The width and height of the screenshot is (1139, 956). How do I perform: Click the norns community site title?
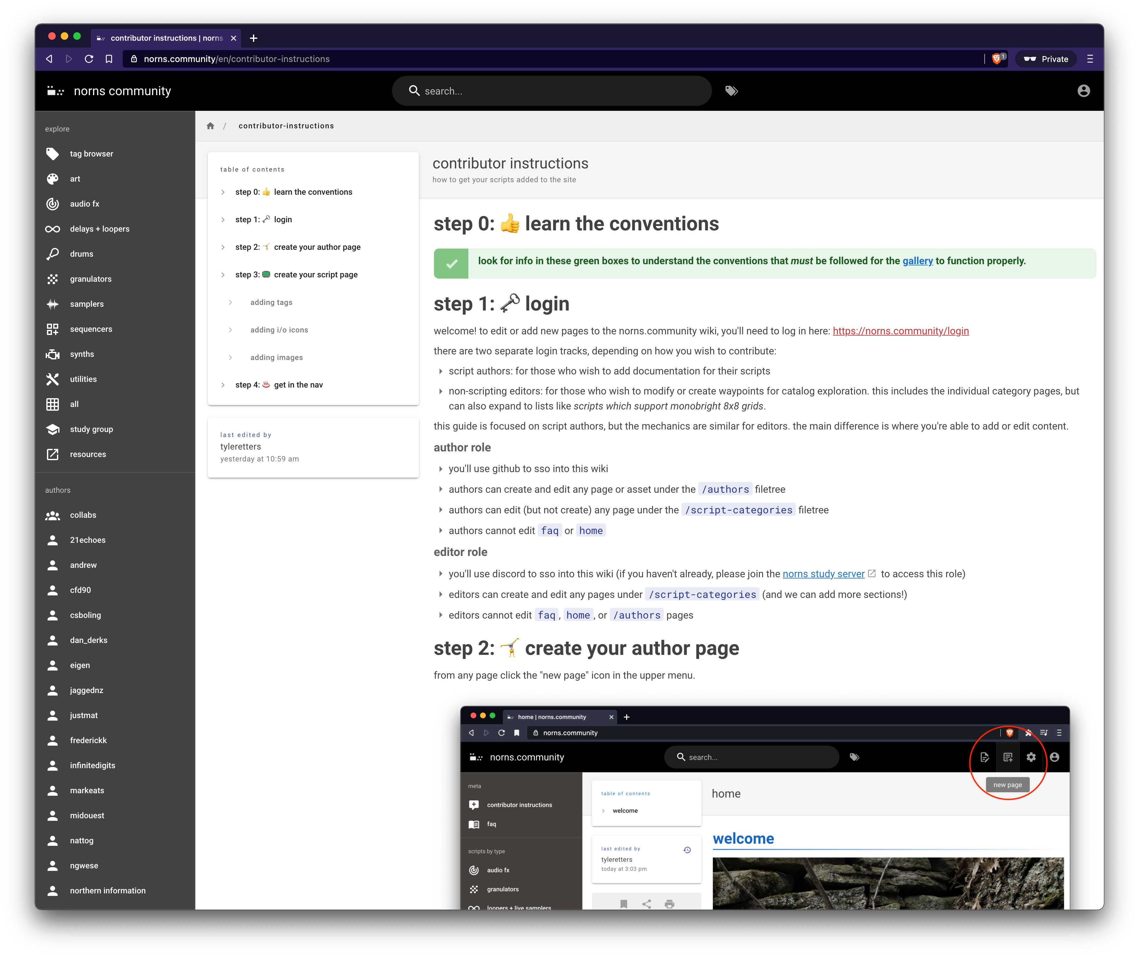coord(123,91)
